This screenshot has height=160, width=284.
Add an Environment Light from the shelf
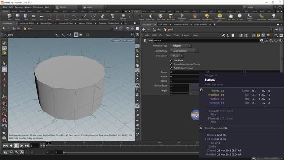pyautogui.click(x=220, y=17)
